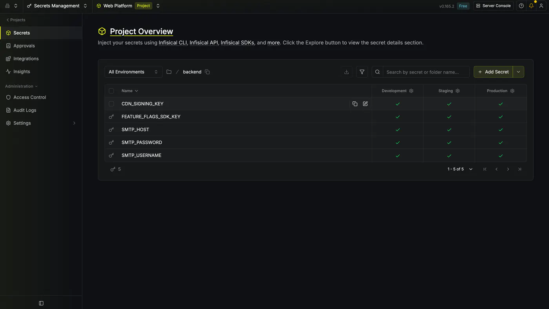The width and height of the screenshot is (549, 309).
Task: Toggle the select-all checkbox in header
Action: [111, 91]
